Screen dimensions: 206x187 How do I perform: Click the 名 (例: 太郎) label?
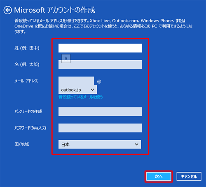tap(27, 64)
